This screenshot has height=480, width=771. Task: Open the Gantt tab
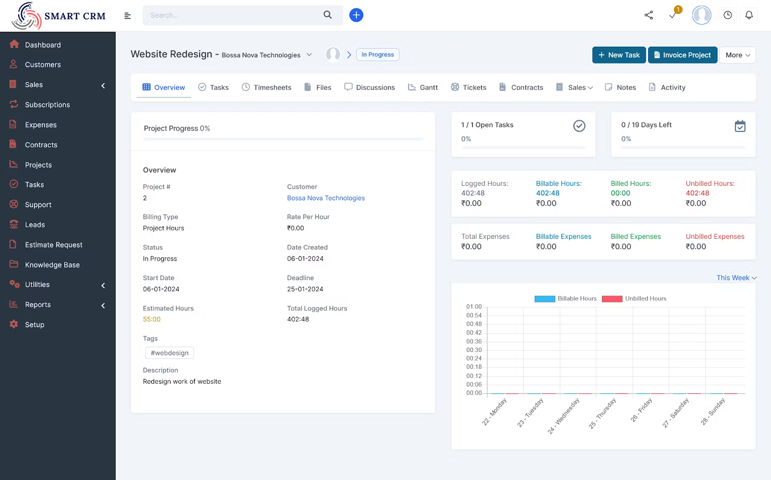tap(423, 87)
